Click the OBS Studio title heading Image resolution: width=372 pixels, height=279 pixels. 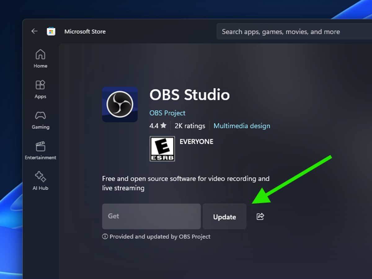(x=189, y=95)
